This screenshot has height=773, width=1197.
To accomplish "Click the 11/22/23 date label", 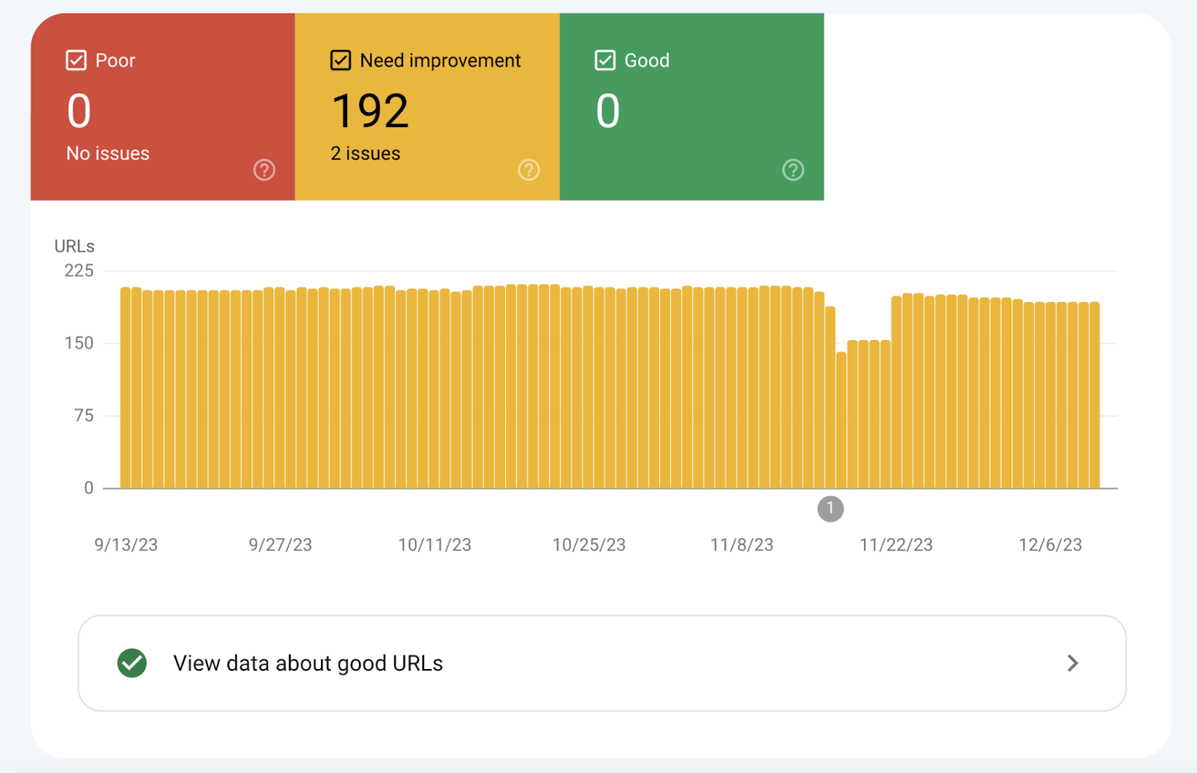I will [x=896, y=545].
